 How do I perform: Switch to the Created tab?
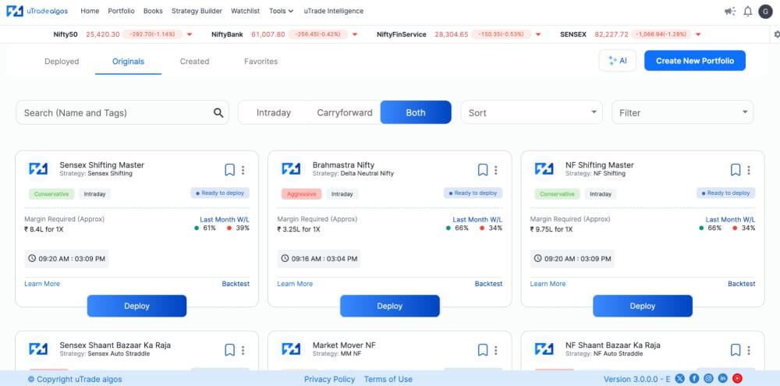(x=194, y=62)
